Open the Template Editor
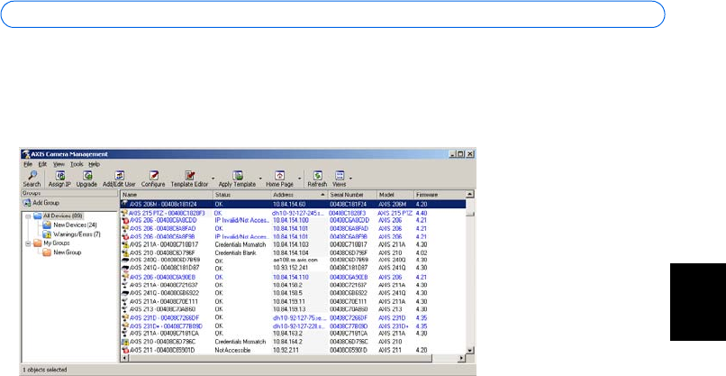The height and width of the screenshot is (376, 726). [x=189, y=177]
